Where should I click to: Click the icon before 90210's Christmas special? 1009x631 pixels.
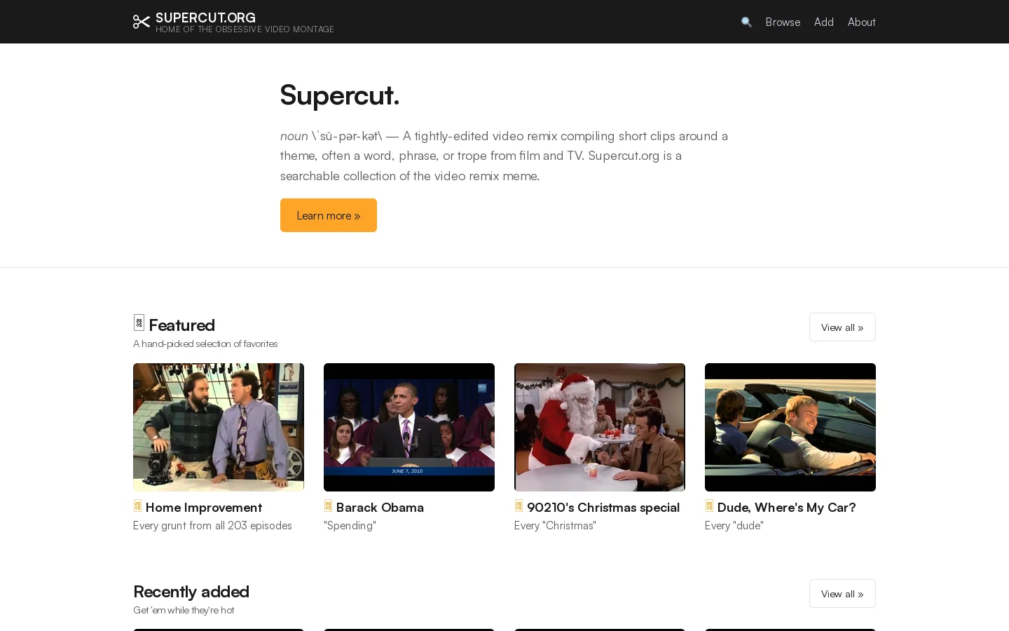pyautogui.click(x=519, y=506)
